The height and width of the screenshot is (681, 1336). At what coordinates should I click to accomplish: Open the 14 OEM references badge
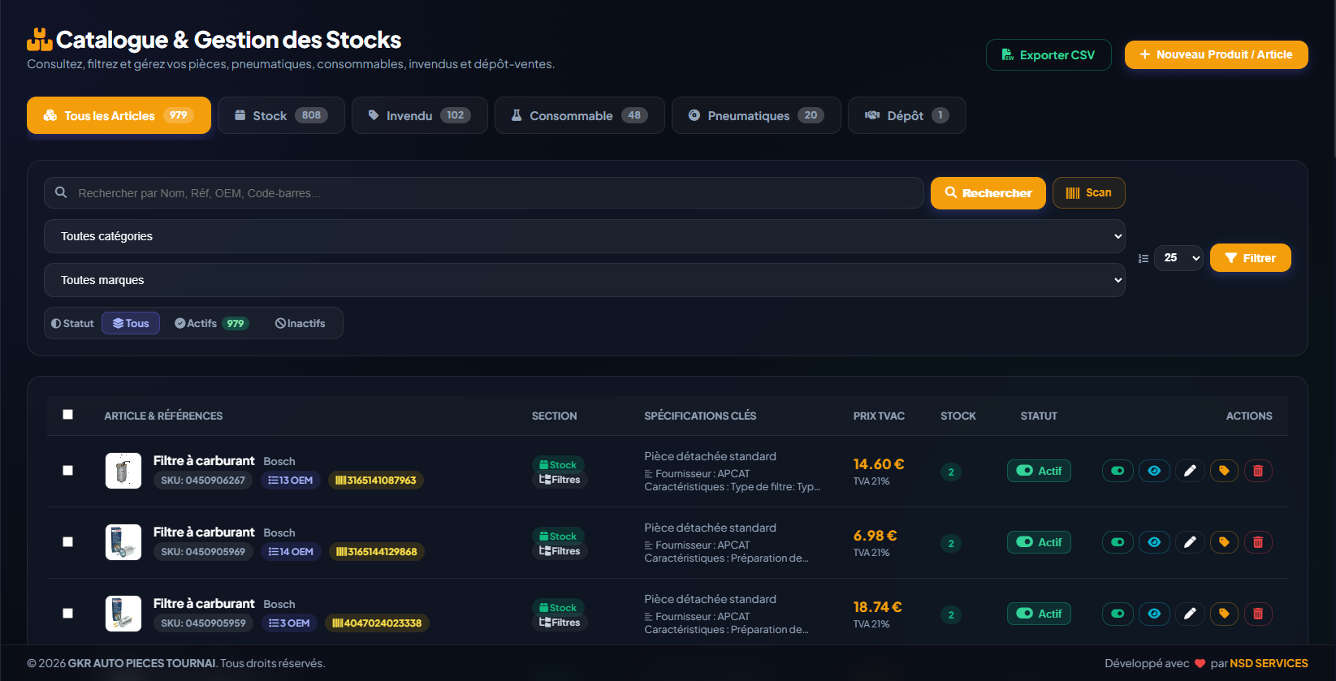[x=291, y=552]
